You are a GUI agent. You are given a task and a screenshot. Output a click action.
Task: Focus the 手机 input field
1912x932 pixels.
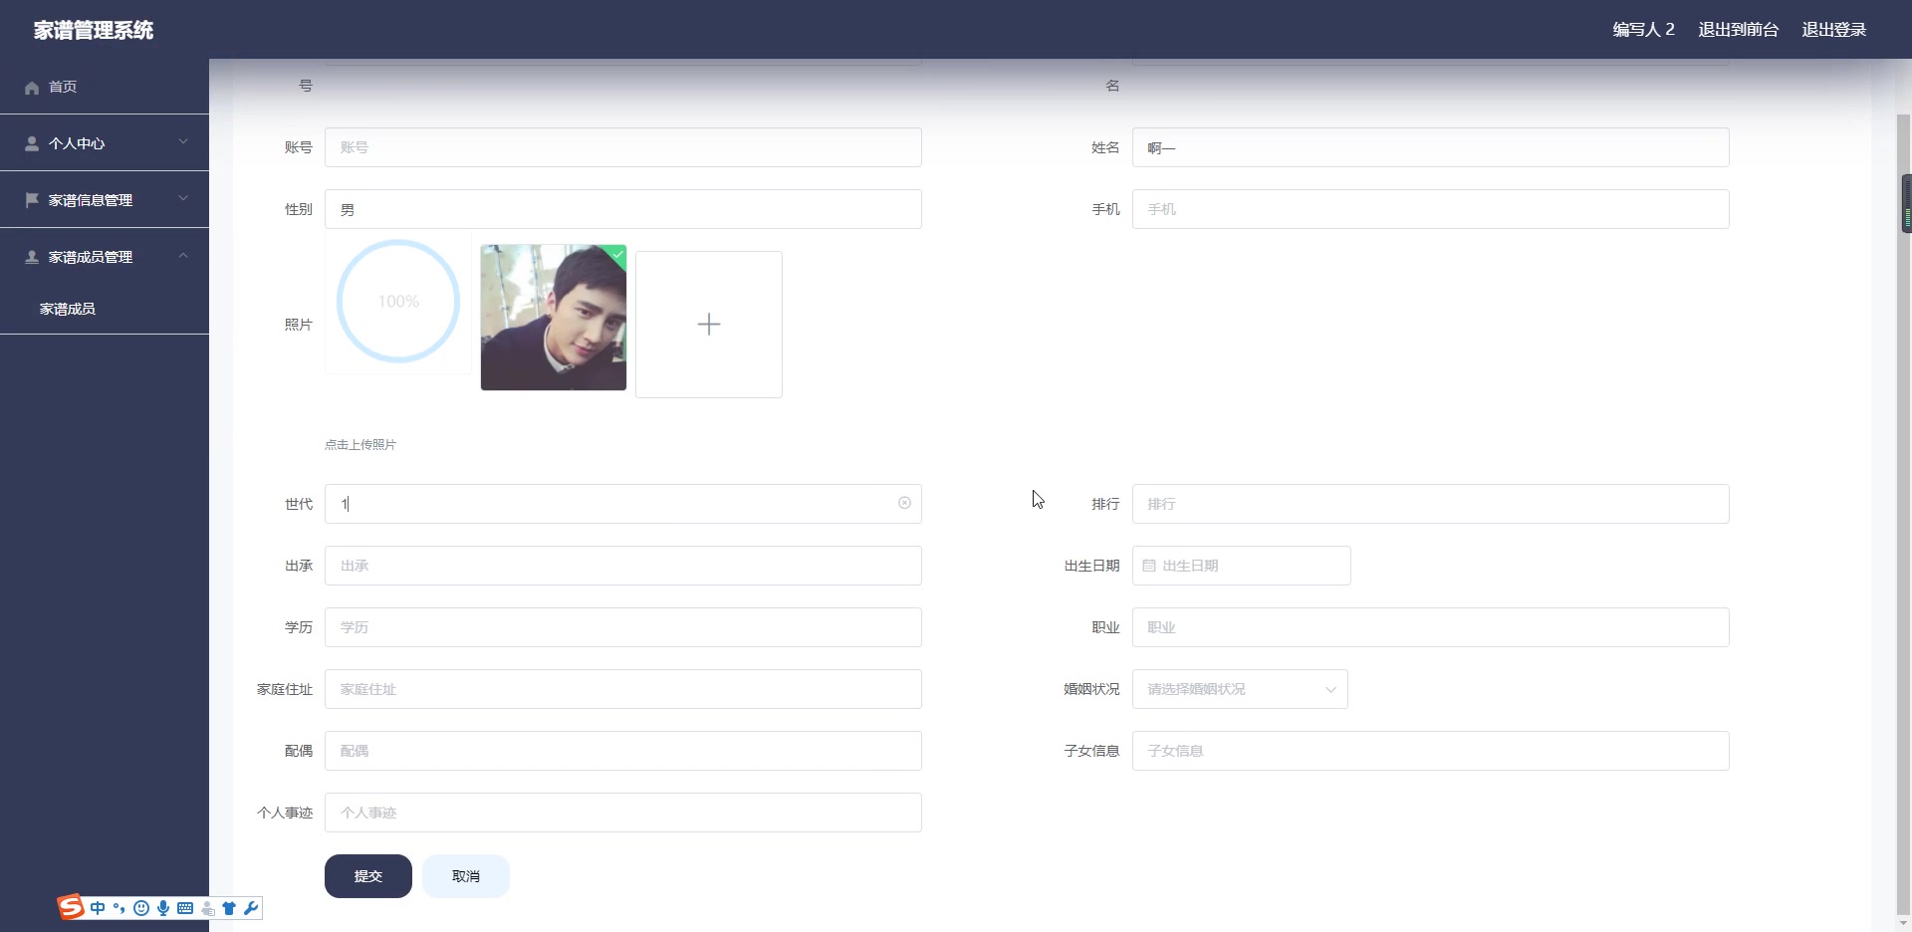tap(1430, 209)
